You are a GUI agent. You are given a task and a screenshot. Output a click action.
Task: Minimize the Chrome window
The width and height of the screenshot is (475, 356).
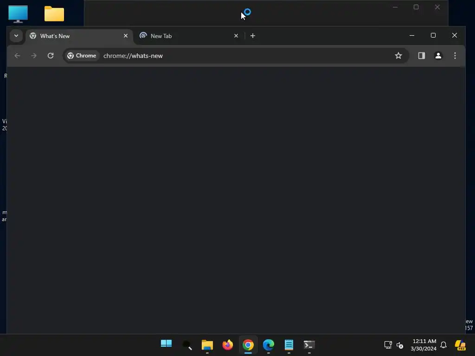[412, 35]
